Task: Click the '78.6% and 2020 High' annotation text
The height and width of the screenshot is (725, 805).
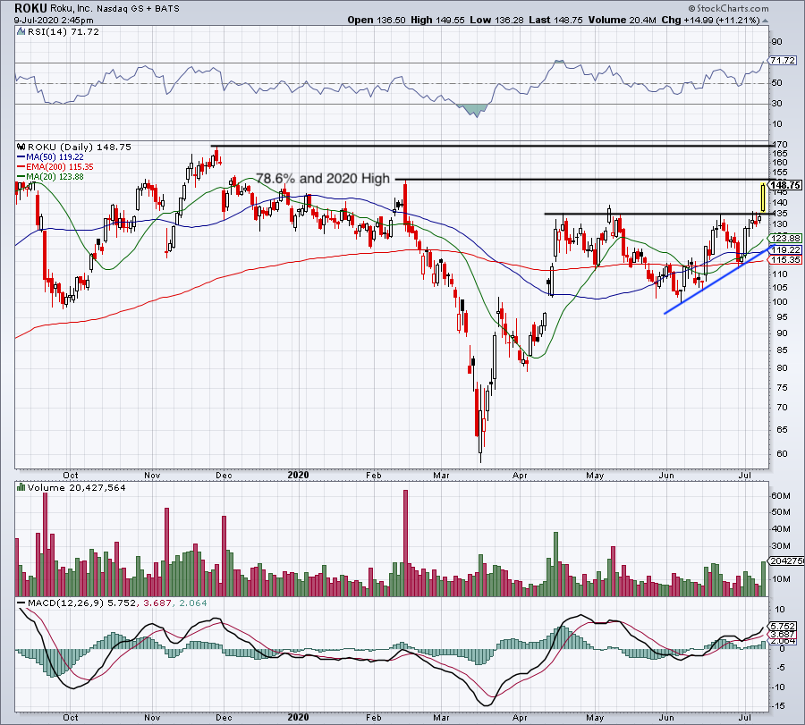Action: pyautogui.click(x=323, y=179)
